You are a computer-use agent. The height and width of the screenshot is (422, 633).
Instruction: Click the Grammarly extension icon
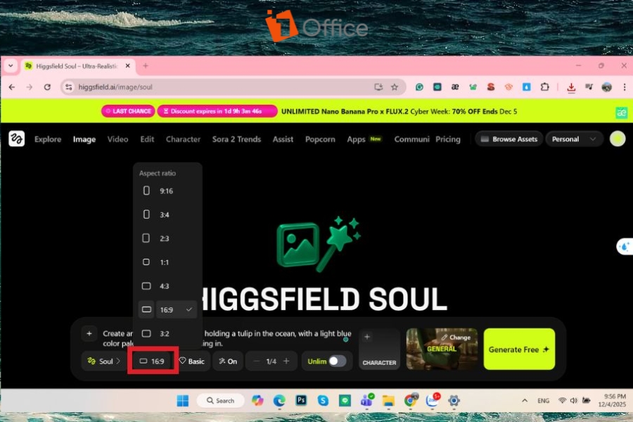(419, 87)
